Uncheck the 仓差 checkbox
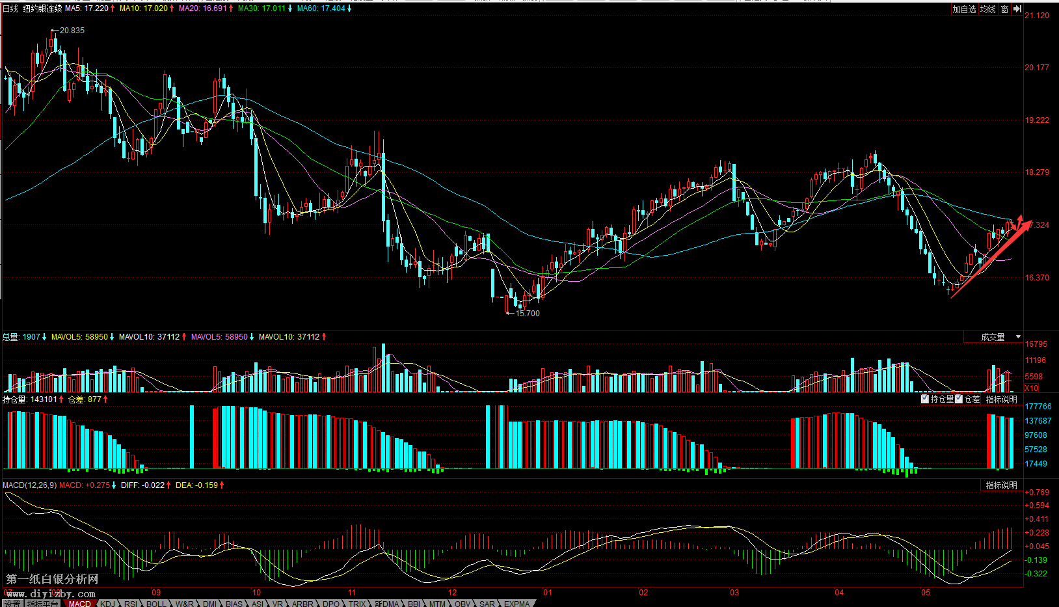Viewport: 1059px width, 607px height. (x=958, y=399)
